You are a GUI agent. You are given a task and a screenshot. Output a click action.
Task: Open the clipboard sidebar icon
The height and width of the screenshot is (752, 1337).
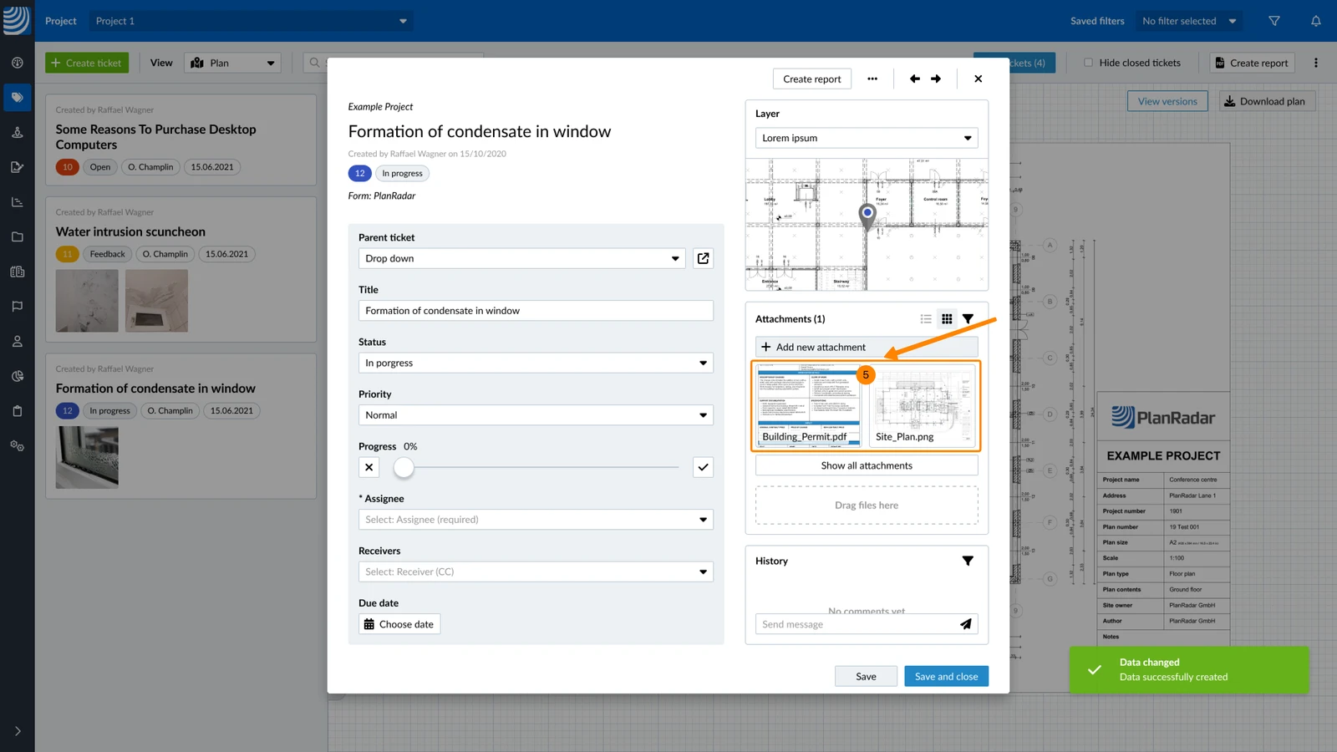point(17,411)
